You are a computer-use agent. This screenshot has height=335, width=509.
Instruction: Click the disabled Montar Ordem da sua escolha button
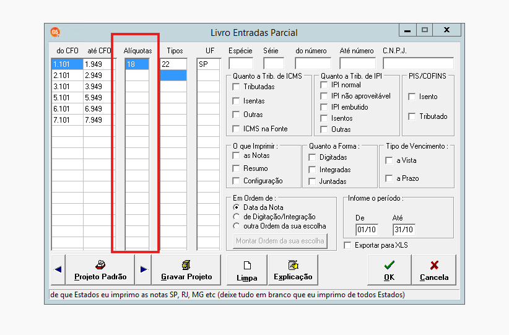pos(280,241)
